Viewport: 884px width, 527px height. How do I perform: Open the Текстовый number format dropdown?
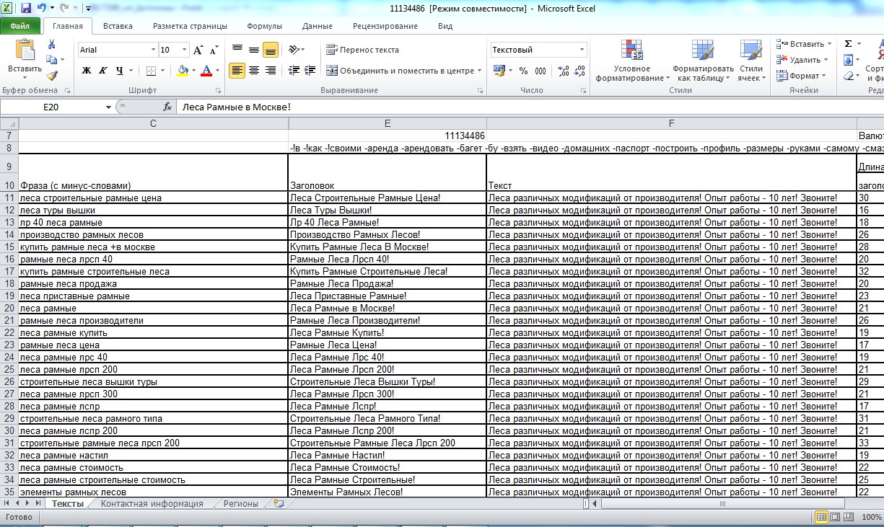point(582,50)
